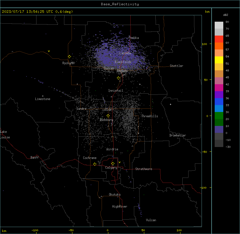Click the asterisk marker above Limestone
Viewport: 240px width, 234px height.
43,96
